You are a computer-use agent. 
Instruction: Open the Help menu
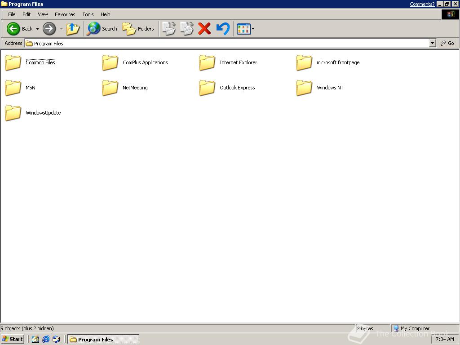105,14
